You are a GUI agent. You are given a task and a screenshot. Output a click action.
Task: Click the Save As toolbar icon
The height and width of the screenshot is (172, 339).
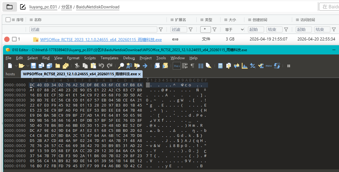[41, 66]
